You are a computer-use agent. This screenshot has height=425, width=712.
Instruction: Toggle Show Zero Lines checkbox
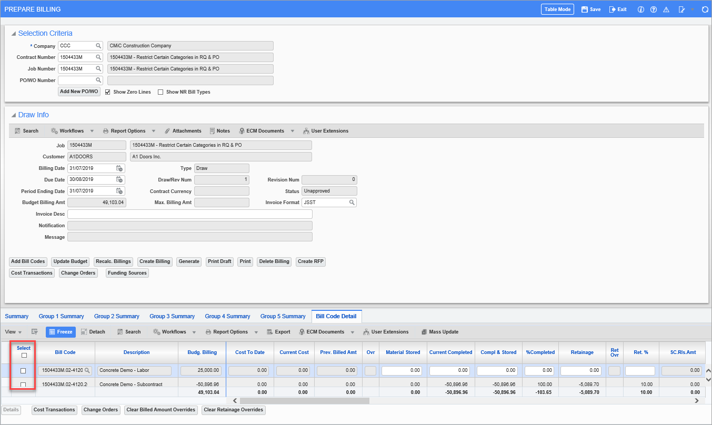[108, 92]
